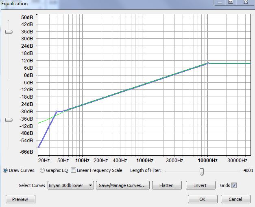Click the curve control point at -30dB near 40Hz

point(57,111)
